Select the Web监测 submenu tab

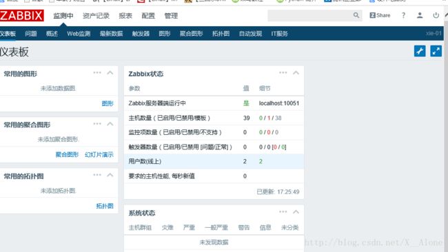[79, 34]
